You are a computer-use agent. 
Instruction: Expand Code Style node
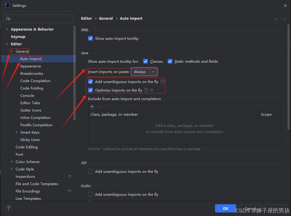[12, 169]
